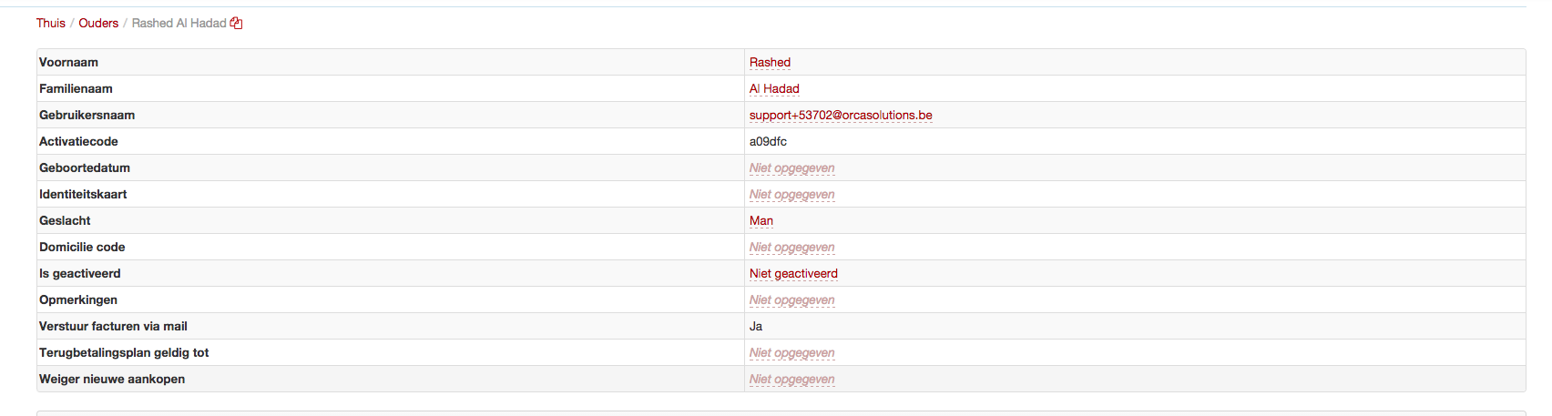Image resolution: width=1552 pixels, height=416 pixels.
Task: Click the Verstuur facturen via mail label
Action: pyautogui.click(x=113, y=327)
